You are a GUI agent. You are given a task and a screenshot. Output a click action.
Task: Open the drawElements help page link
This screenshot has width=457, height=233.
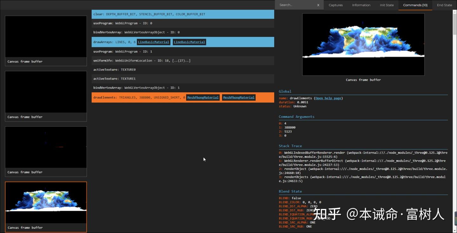point(328,98)
